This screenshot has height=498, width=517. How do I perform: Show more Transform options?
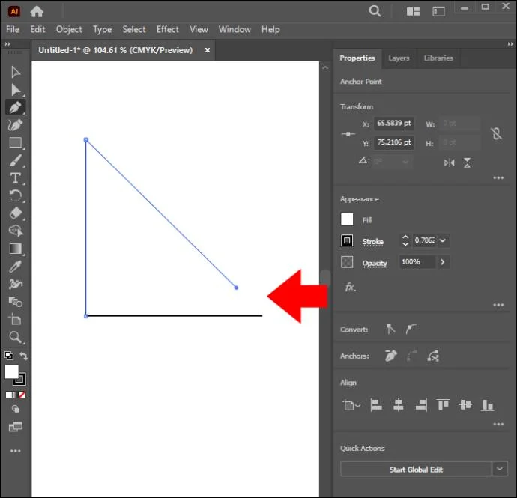[498, 178]
